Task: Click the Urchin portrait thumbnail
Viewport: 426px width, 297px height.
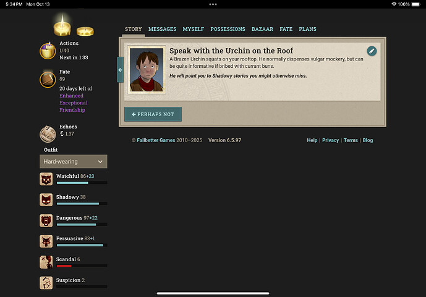Action: point(147,70)
